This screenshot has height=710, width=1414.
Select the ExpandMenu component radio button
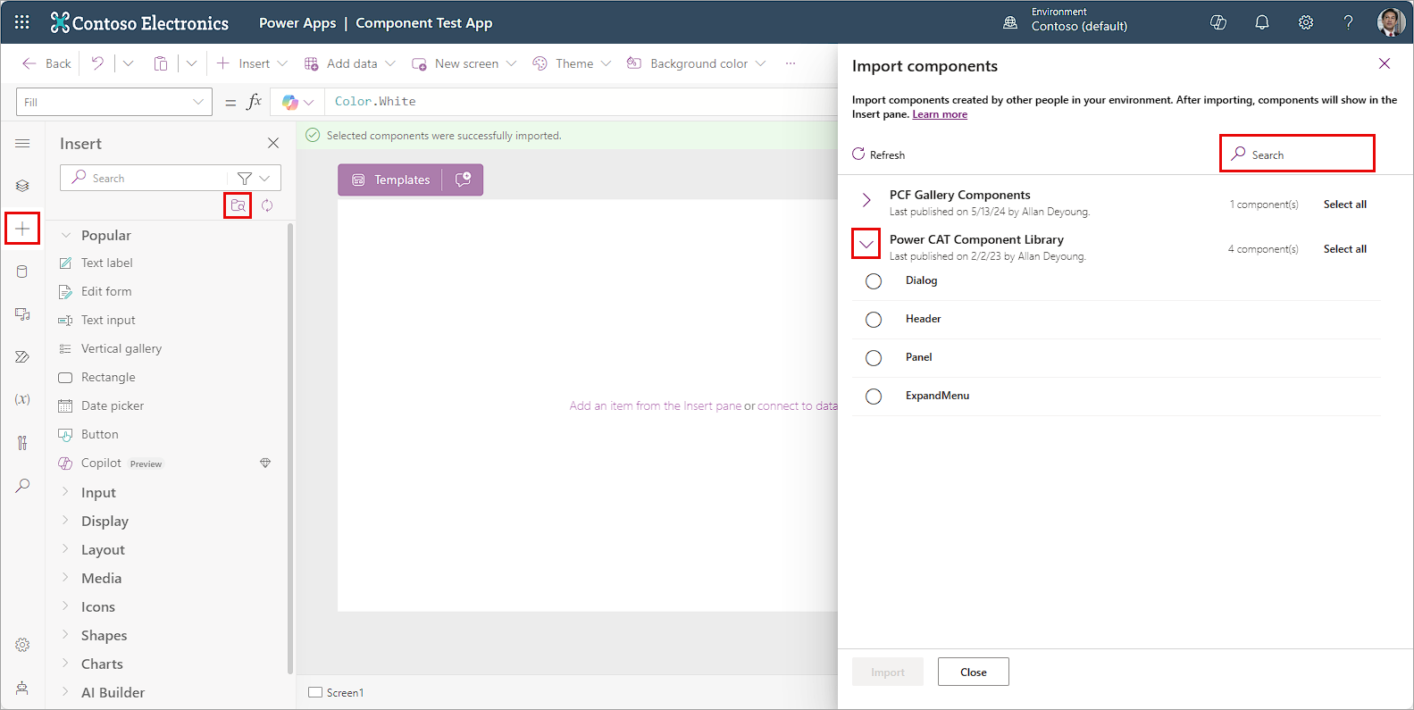click(874, 397)
